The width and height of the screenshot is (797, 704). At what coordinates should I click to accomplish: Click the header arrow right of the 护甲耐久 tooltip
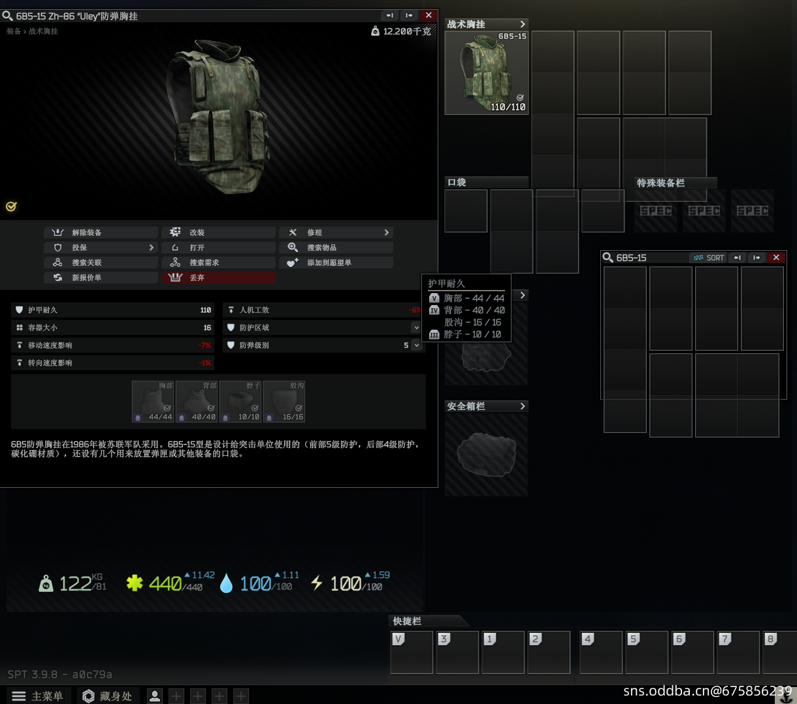tap(522, 295)
